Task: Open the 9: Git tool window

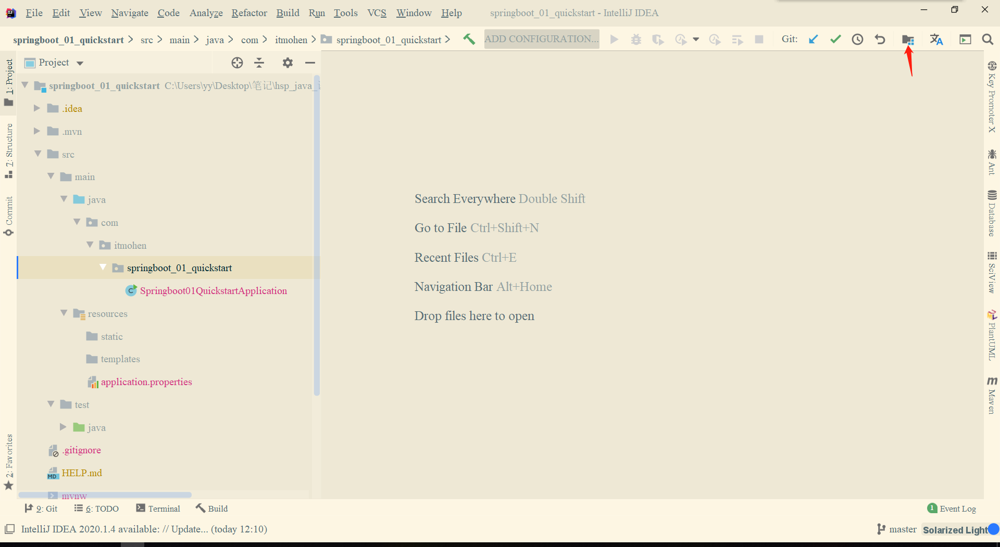Action: click(x=41, y=508)
